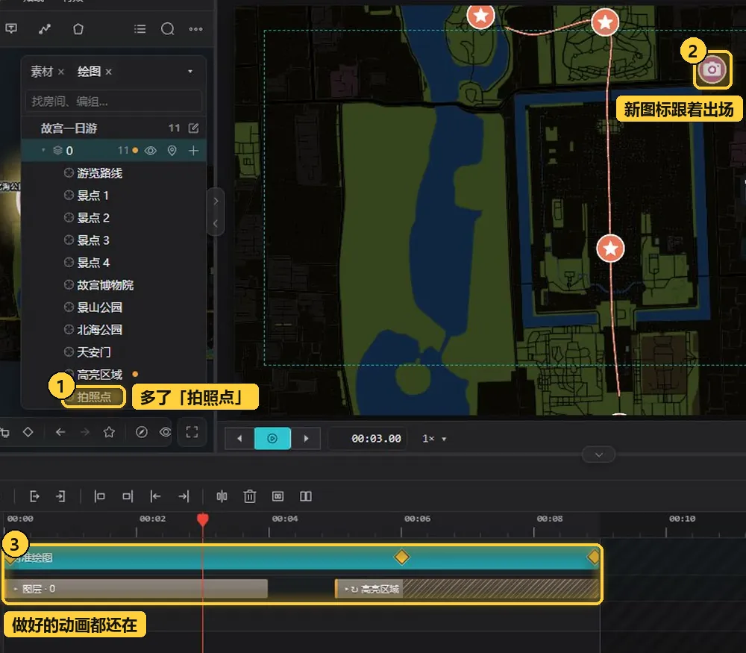Select the text annotation tool icon
Image resolution: width=746 pixels, height=653 pixels.
click(x=11, y=29)
